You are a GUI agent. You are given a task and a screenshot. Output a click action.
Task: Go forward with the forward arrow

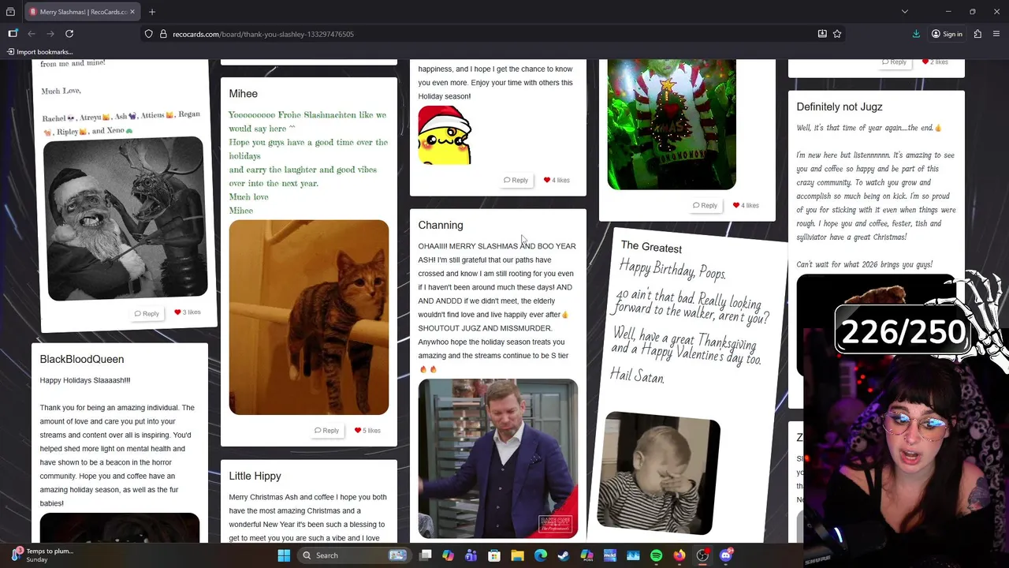point(50,34)
